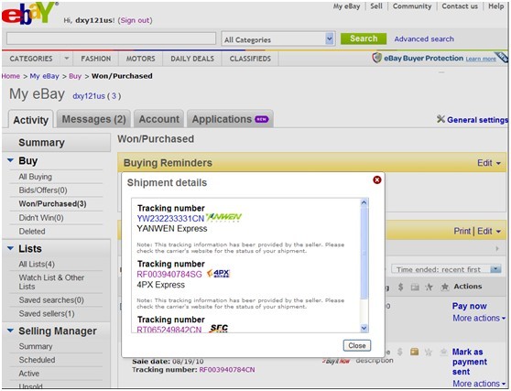
Task: Click the Pay now link
Action: tap(469, 306)
